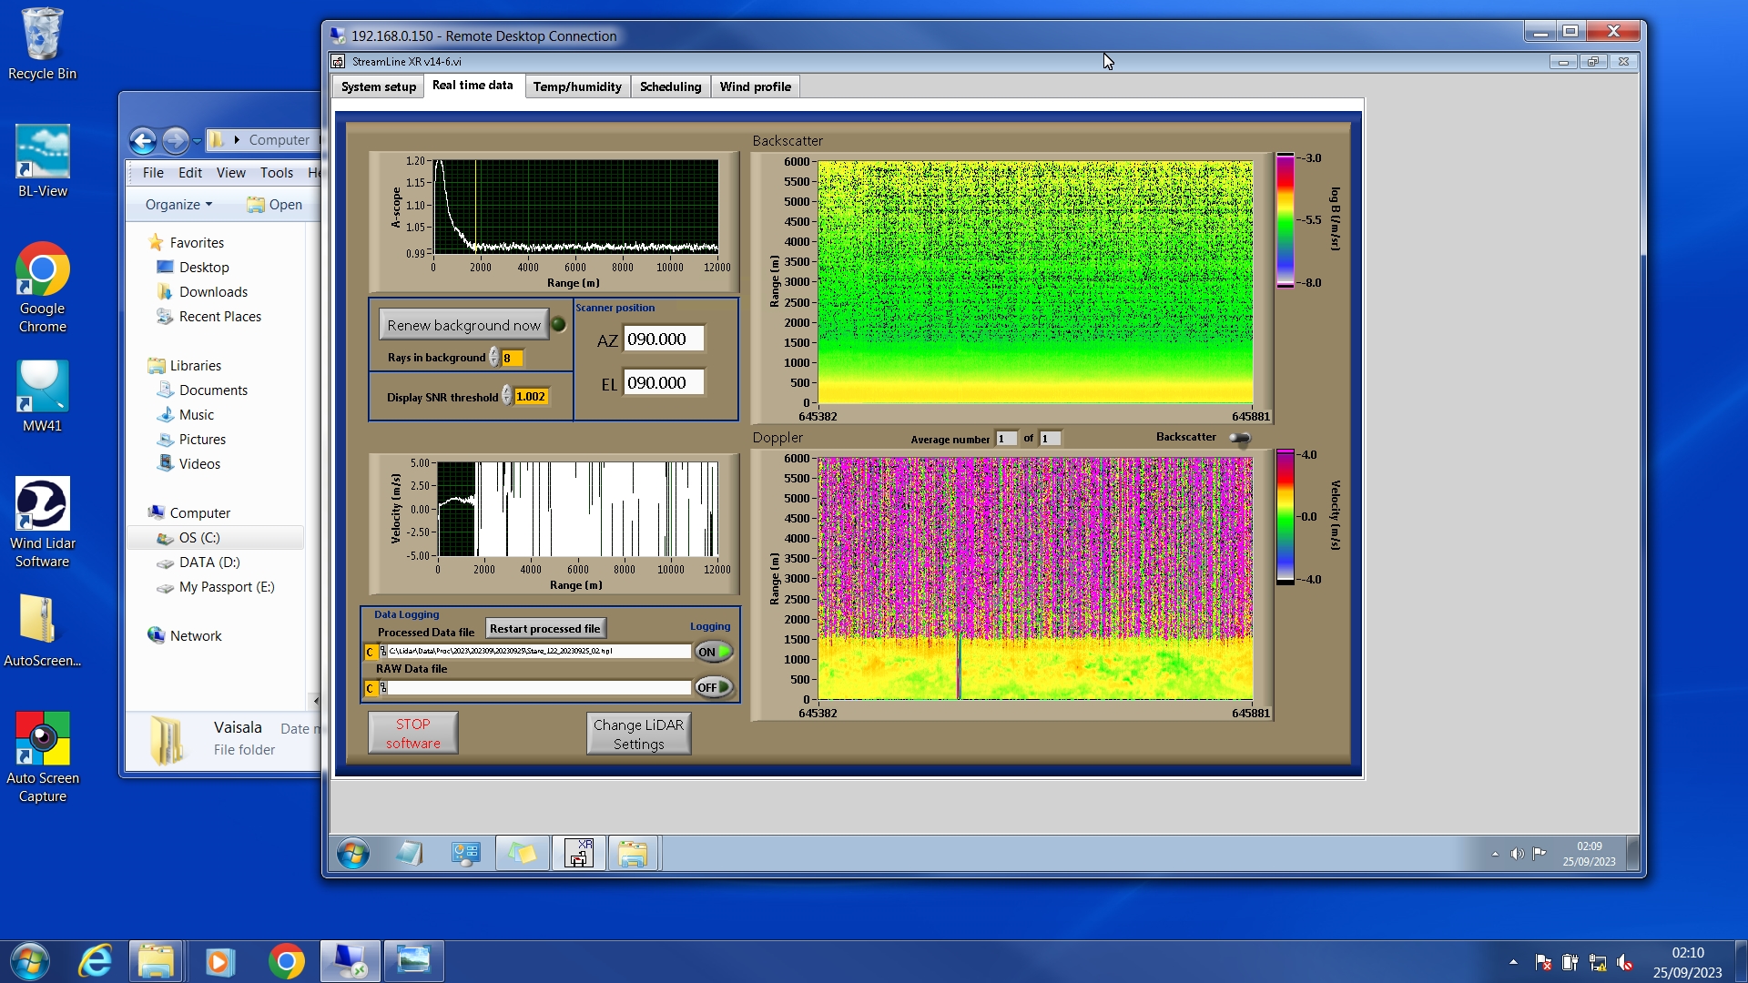Launch Wind Lidar Software shortcut
1748x983 pixels.
[42, 521]
